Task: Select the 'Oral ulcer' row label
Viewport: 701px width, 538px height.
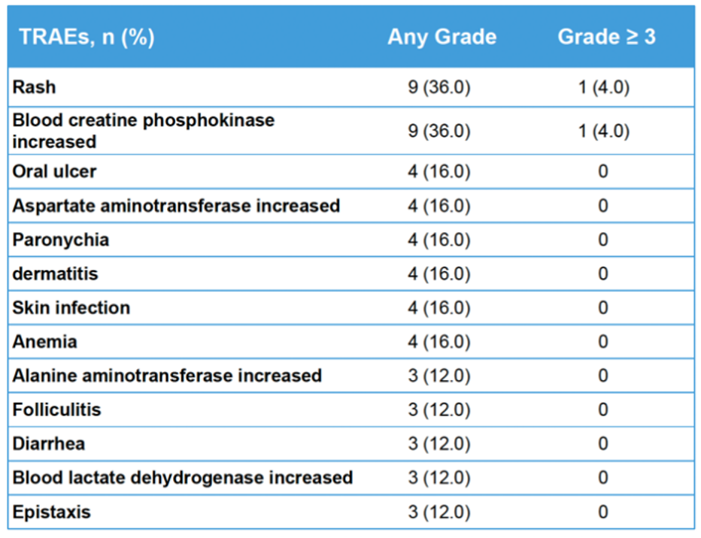Action: [x=54, y=171]
